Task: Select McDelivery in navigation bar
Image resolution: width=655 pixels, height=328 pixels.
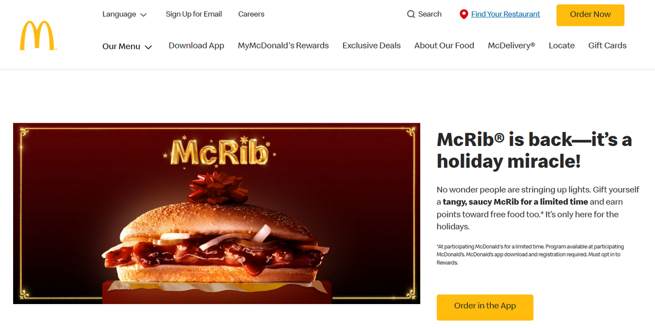Action: (x=511, y=46)
